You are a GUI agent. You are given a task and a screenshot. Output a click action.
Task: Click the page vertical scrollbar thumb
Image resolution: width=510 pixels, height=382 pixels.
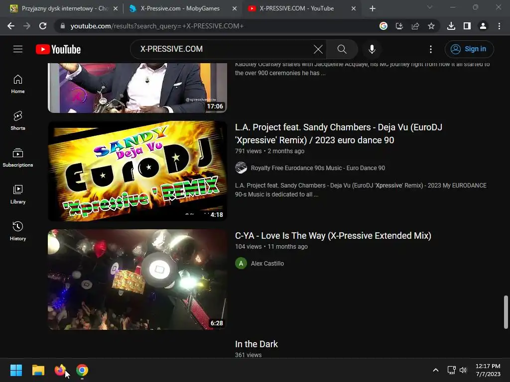tap(506, 312)
